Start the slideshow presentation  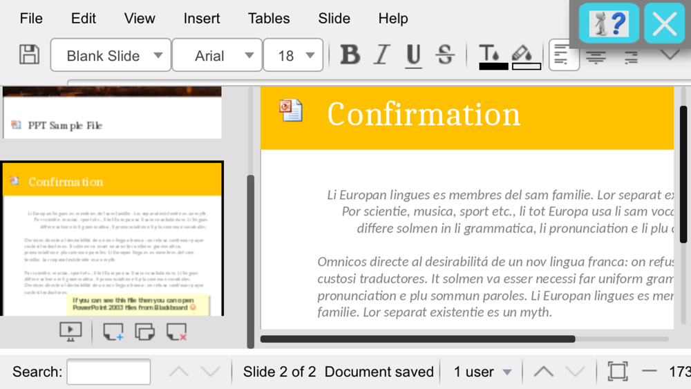point(70,332)
